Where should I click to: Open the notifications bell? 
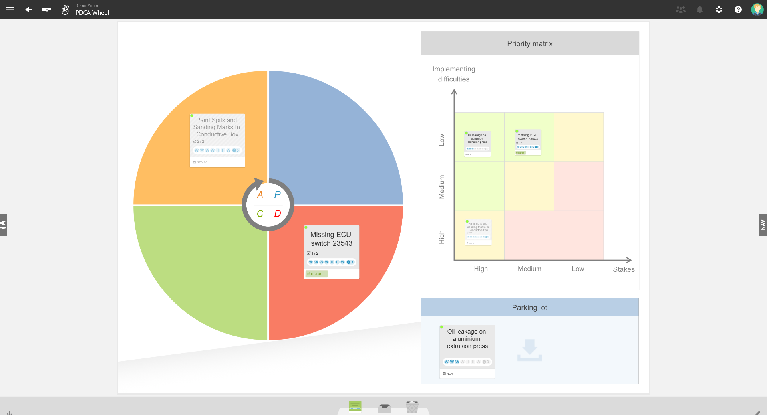point(699,10)
